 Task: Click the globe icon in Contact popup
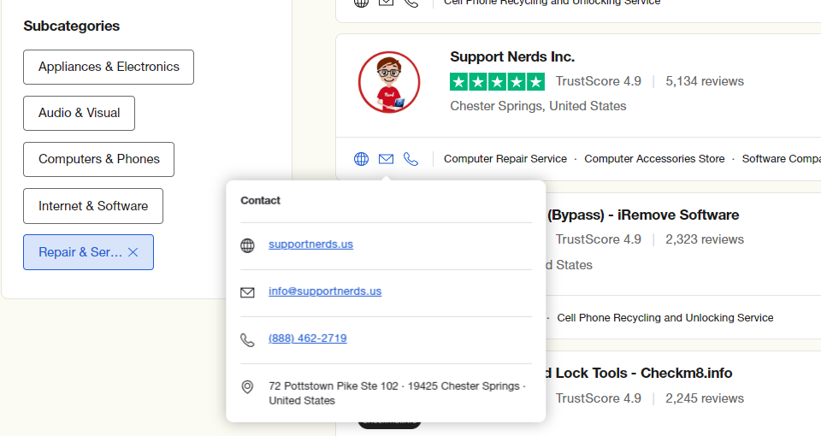click(x=247, y=245)
